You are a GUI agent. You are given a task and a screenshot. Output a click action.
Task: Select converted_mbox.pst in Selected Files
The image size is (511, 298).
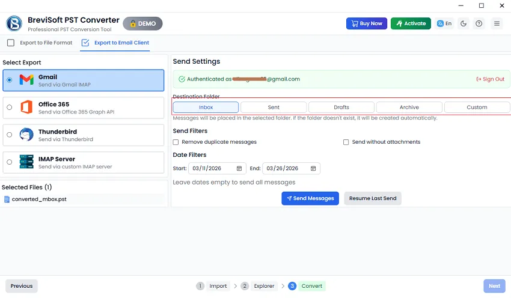tap(39, 199)
